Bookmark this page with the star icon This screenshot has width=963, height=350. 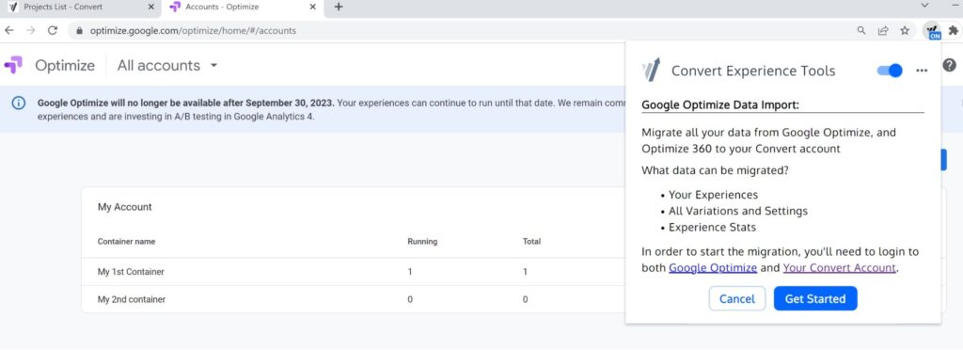(905, 30)
